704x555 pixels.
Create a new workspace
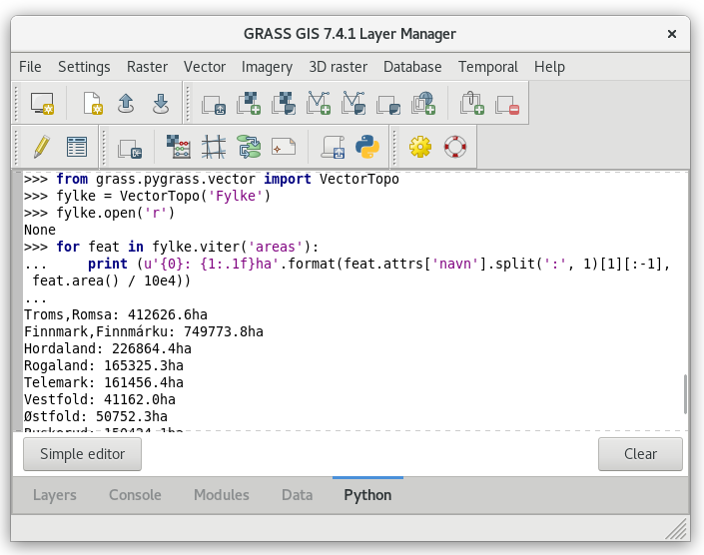(x=93, y=103)
